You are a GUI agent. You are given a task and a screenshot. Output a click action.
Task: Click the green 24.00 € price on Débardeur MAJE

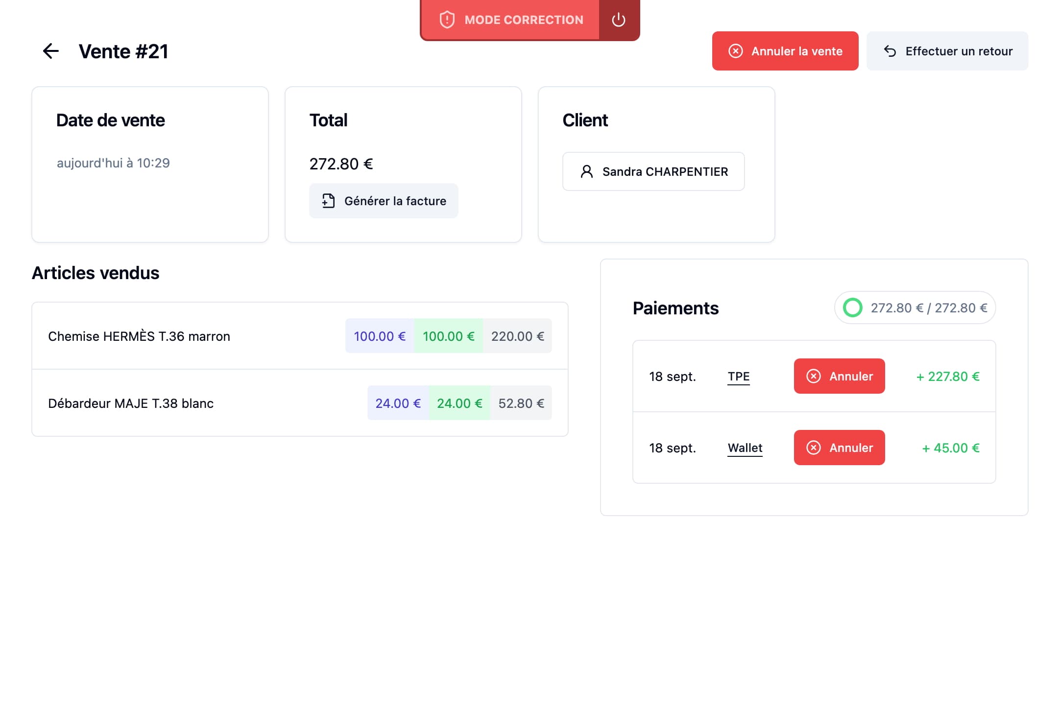(x=459, y=403)
